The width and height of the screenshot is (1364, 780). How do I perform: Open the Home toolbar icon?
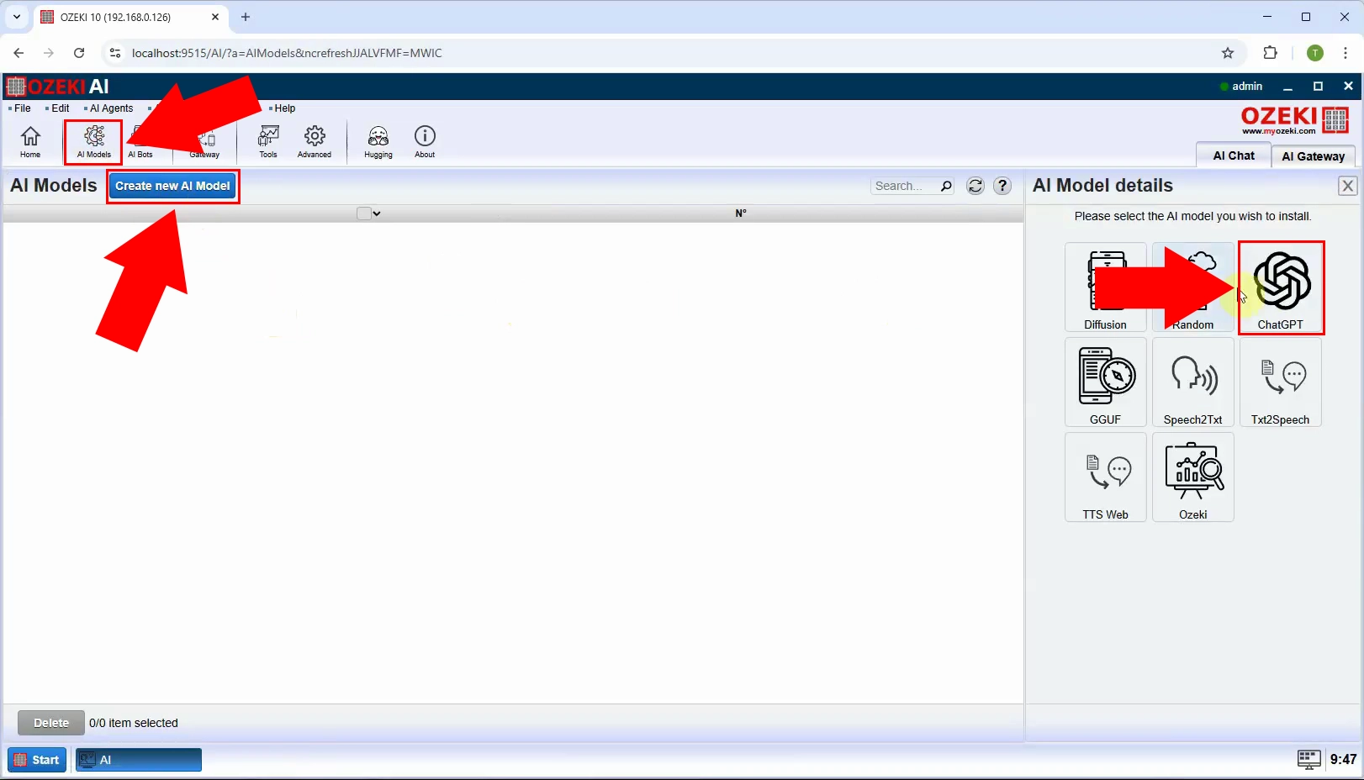click(30, 141)
